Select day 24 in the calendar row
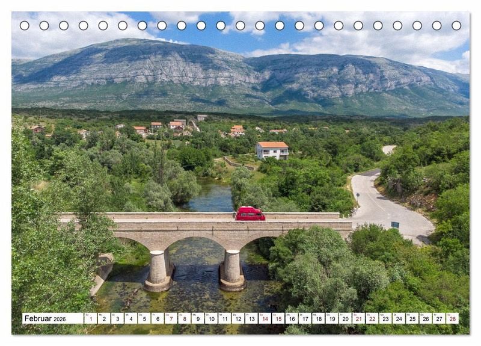The width and height of the screenshot is (481, 346). pos(399,318)
